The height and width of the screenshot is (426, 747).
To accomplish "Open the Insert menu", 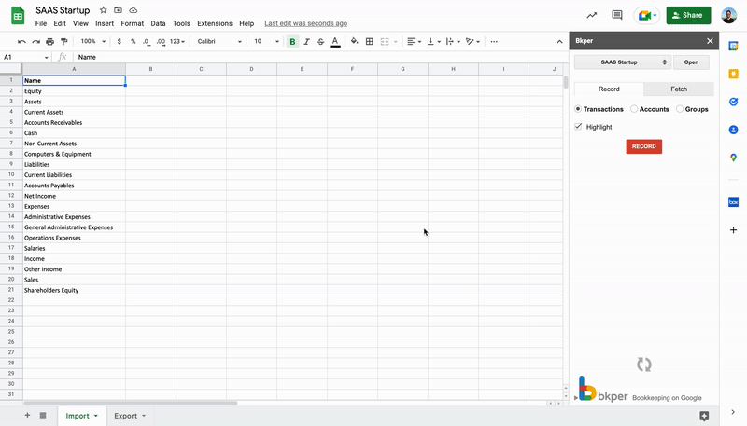I will (x=105, y=23).
